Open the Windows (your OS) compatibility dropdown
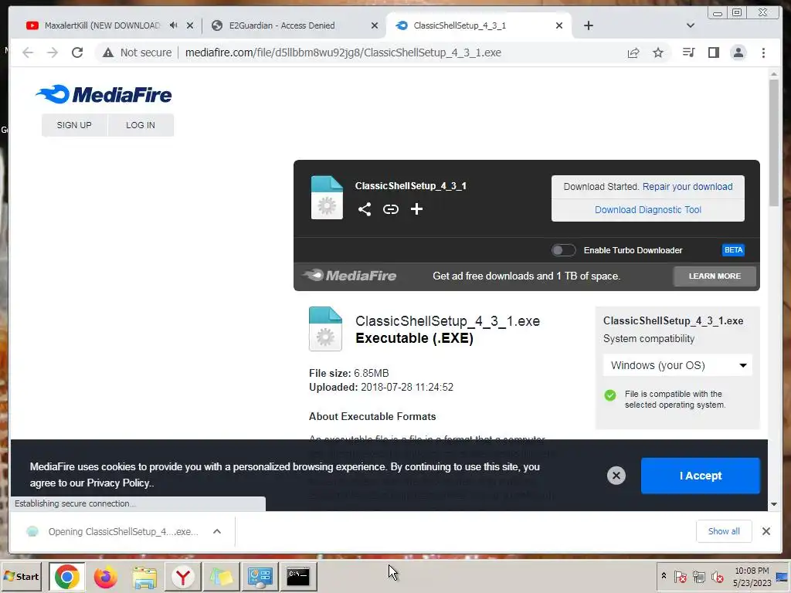This screenshot has height=593, width=791. pos(677,365)
